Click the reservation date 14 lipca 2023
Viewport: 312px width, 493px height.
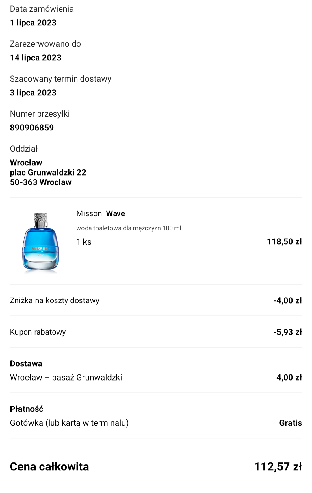36,58
